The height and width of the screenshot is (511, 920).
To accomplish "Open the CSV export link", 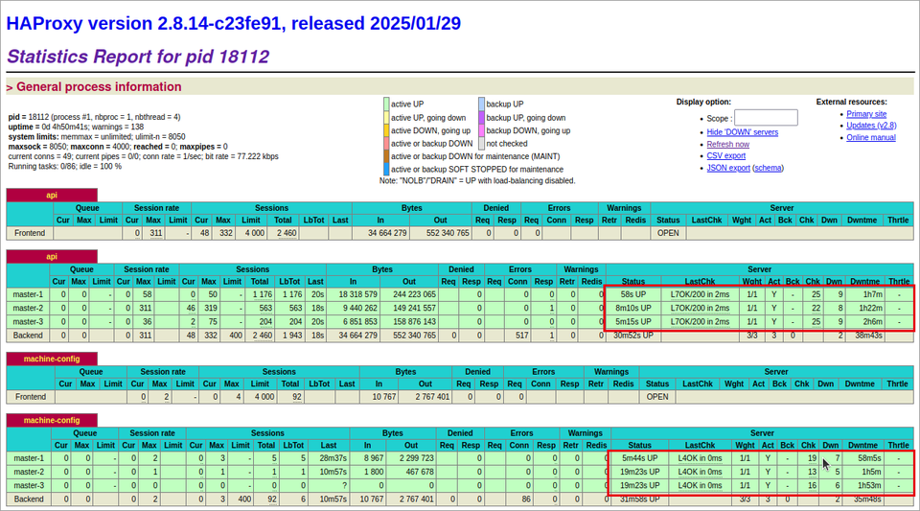I will coord(725,155).
